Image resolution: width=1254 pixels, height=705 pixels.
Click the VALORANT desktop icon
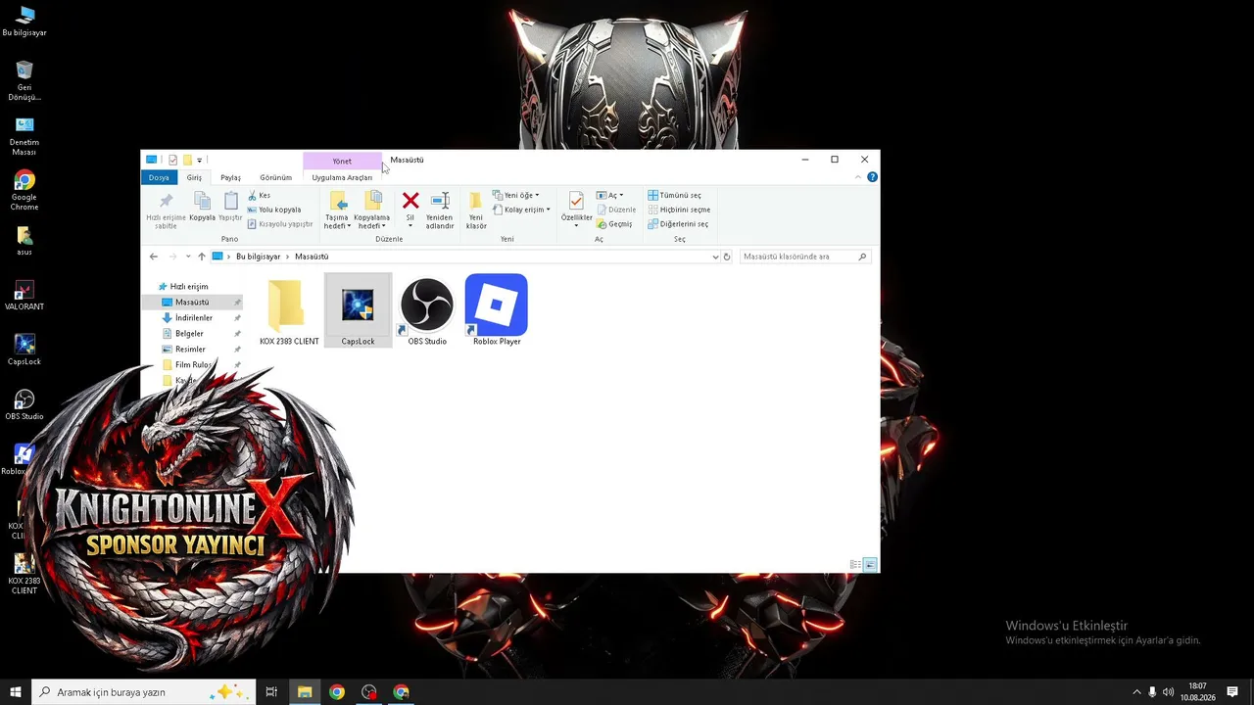24,296
